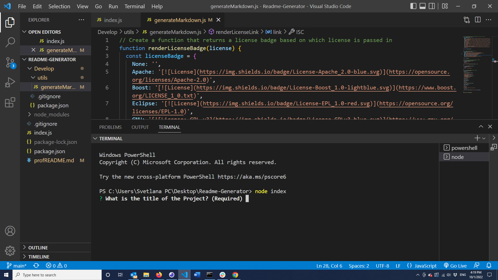Open the terminal launch profile dropdown
The image size is (498, 280).
point(484,138)
